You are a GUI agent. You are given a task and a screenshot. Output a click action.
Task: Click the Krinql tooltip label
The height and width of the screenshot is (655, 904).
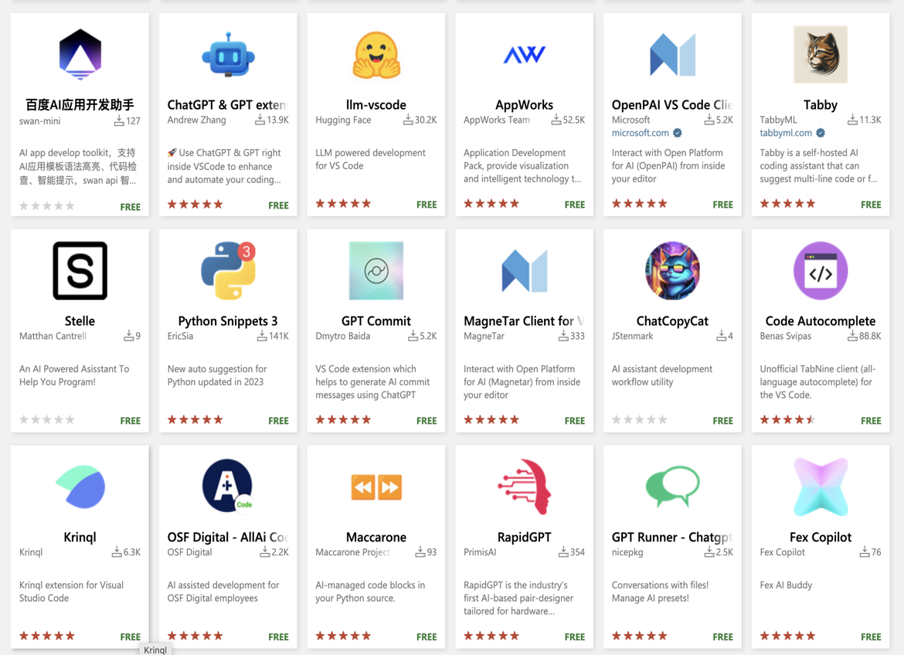click(x=155, y=650)
